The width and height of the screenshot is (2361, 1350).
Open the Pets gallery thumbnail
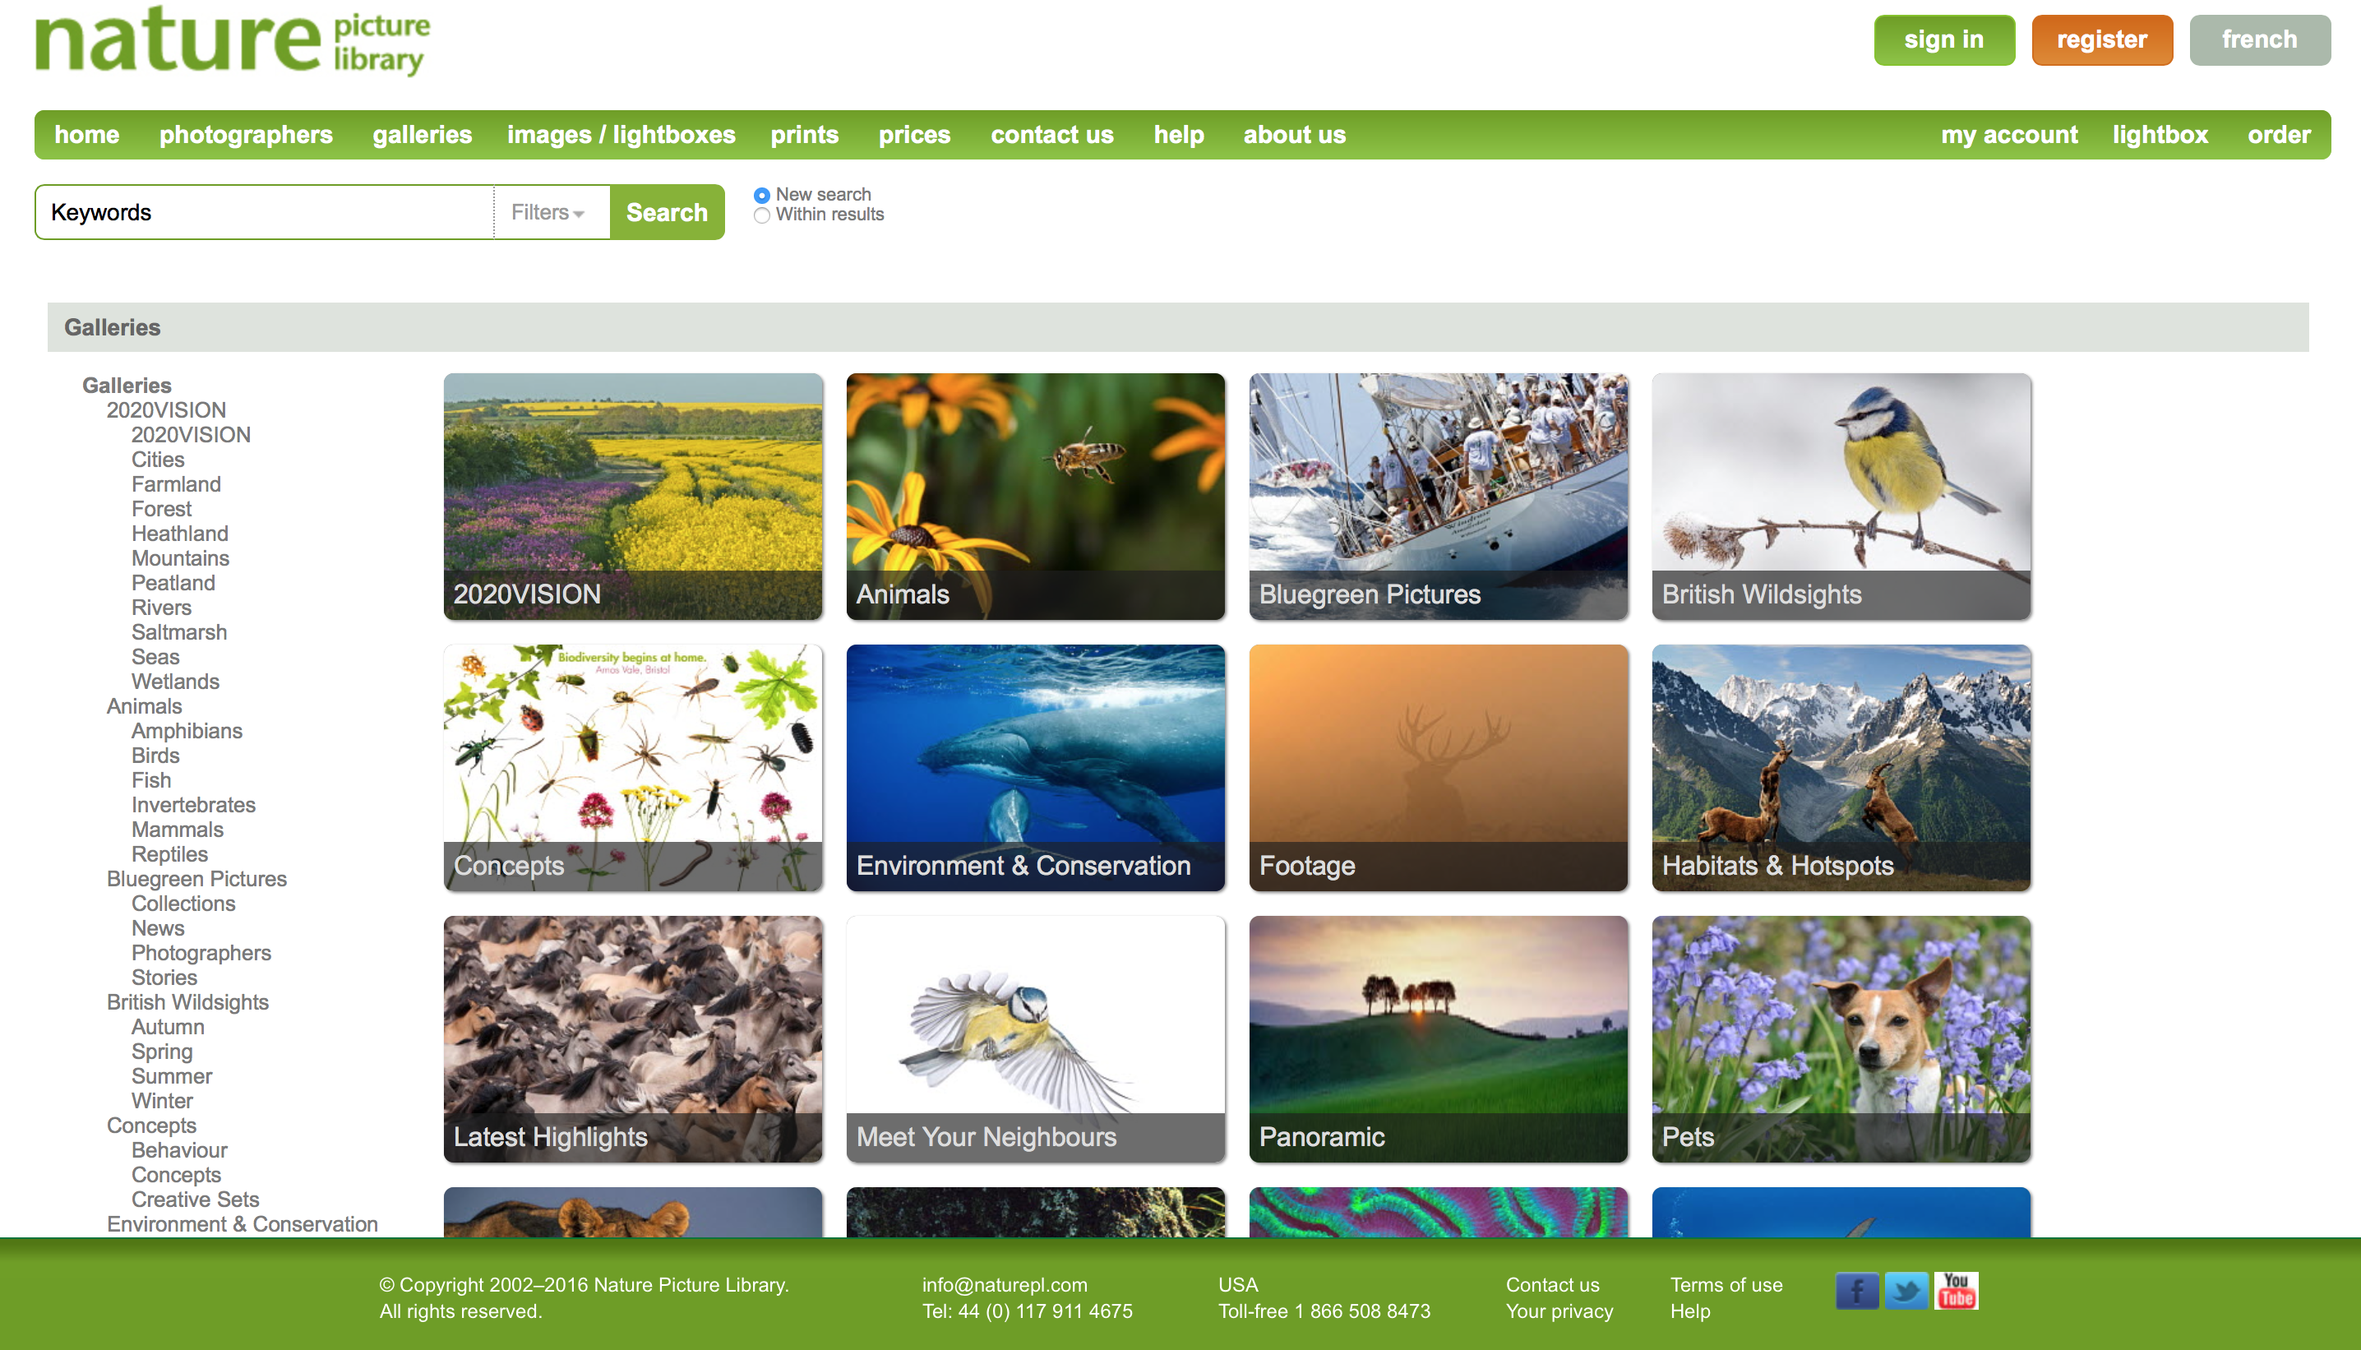tap(1841, 1039)
